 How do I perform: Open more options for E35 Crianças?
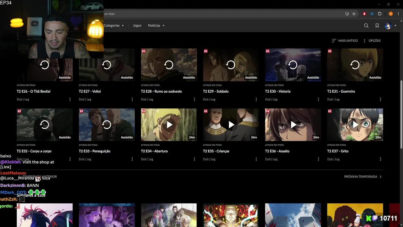[x=256, y=159]
